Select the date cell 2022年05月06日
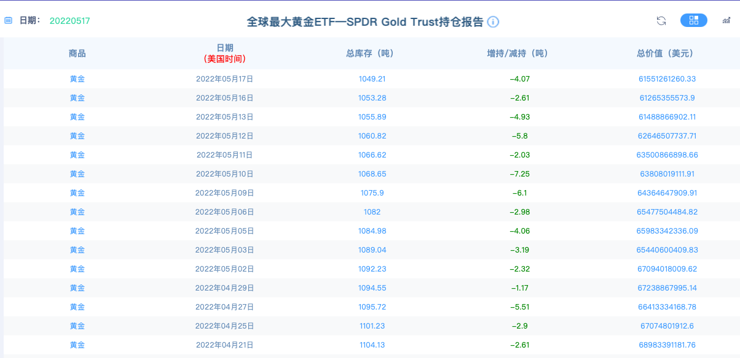The height and width of the screenshot is (358, 740). [x=225, y=212]
